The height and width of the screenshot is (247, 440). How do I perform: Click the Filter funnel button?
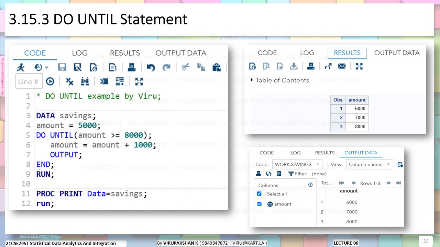(291, 174)
